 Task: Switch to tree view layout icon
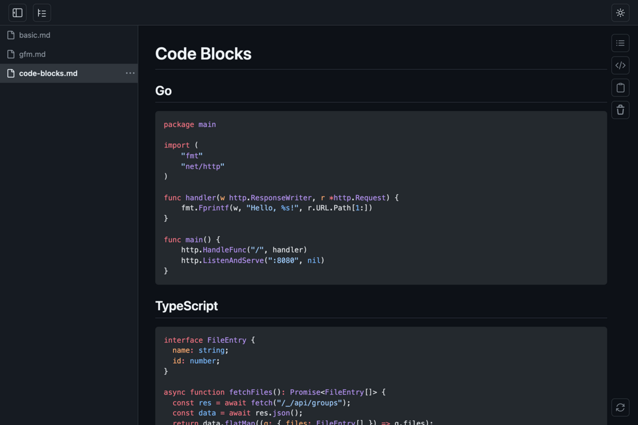tap(42, 13)
